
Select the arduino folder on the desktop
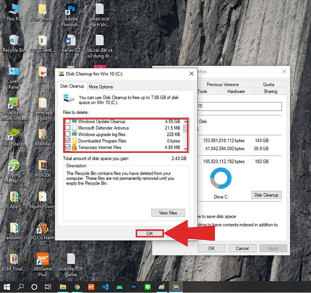click(14, 231)
